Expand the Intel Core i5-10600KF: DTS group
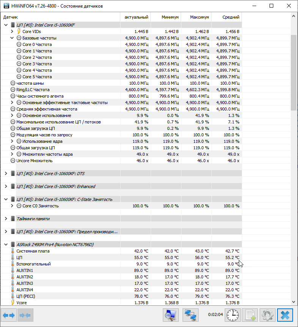 coord(6,173)
